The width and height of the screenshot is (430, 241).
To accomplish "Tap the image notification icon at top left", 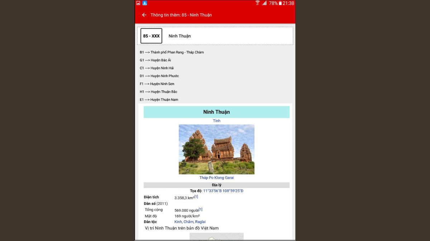I will [x=138, y=3].
